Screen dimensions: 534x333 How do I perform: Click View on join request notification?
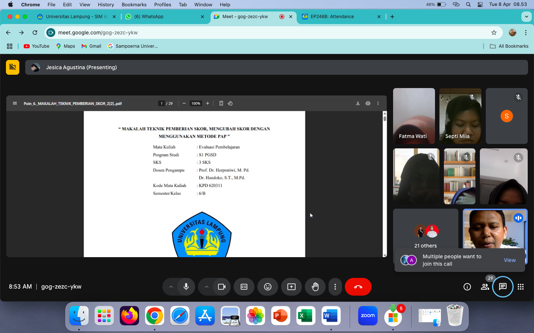(x=510, y=260)
